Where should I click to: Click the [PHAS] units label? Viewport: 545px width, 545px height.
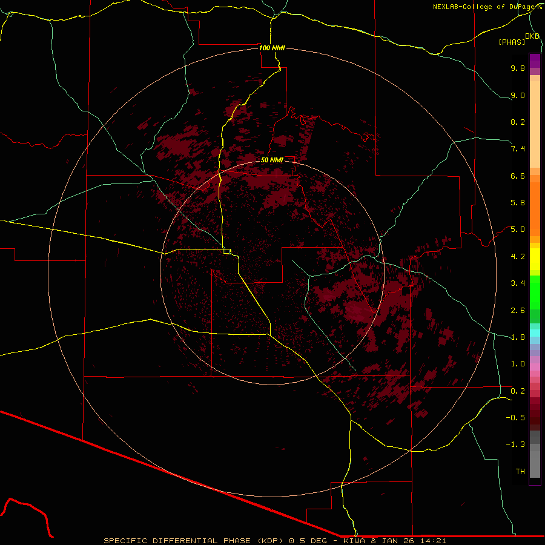point(512,42)
